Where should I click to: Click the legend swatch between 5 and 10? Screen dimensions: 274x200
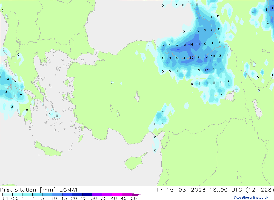(47, 195)
